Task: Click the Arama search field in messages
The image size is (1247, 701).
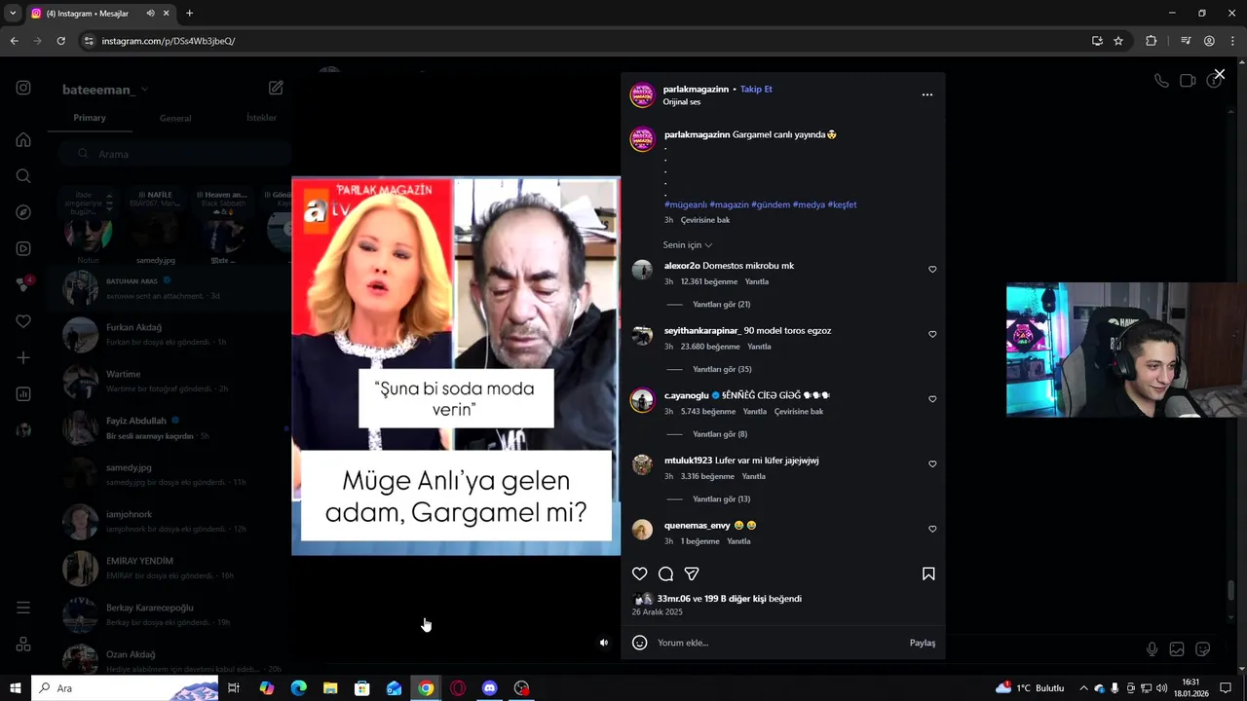Action: (173, 154)
